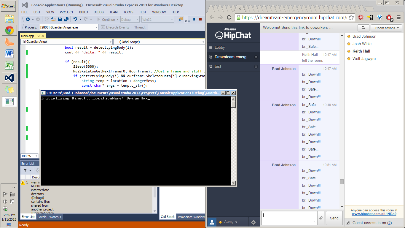Pause debugging with the Break All icon
The image size is (405, 228).
pyautogui.click(x=194, y=19)
